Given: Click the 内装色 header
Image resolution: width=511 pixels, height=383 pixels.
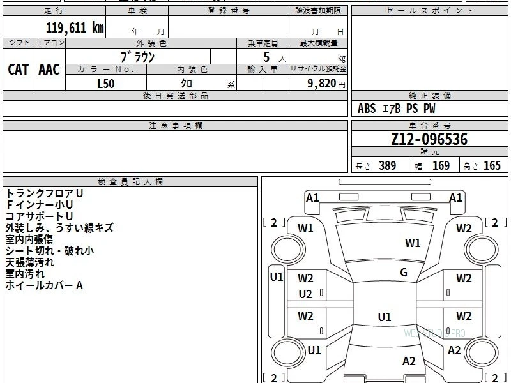Looking at the screenshot, I should [192, 70].
